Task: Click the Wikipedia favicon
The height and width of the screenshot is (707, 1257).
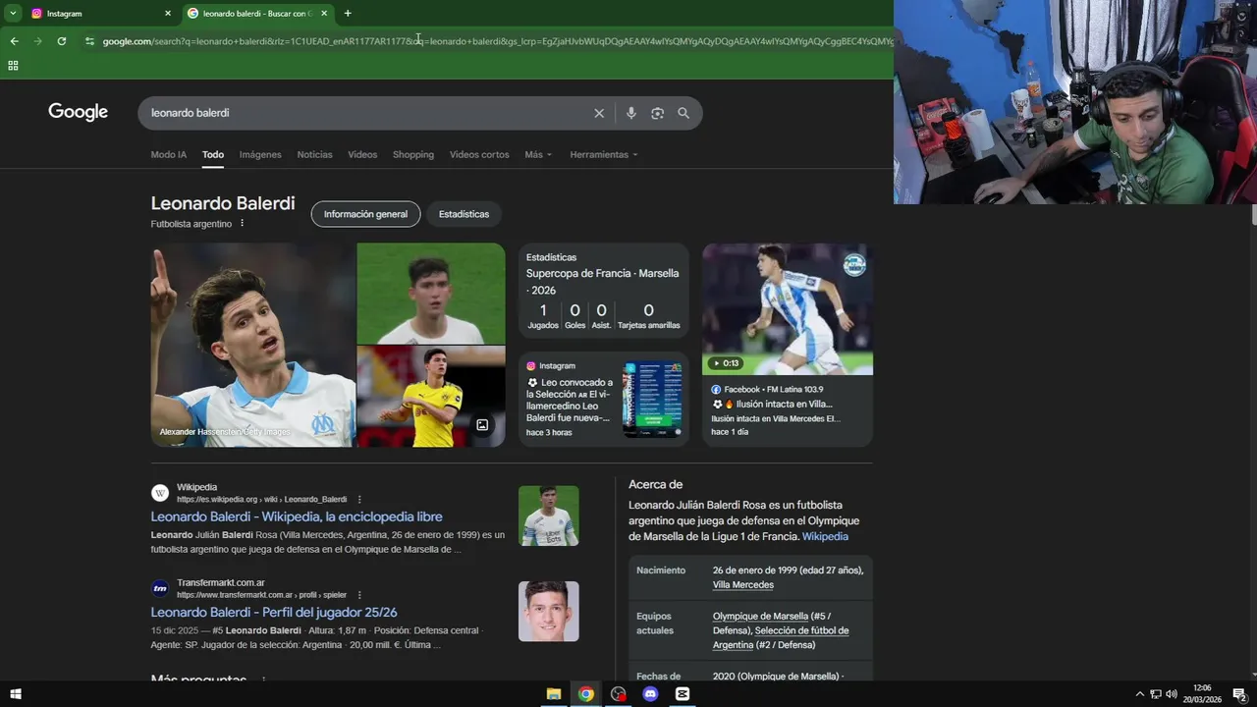Action: (160, 493)
